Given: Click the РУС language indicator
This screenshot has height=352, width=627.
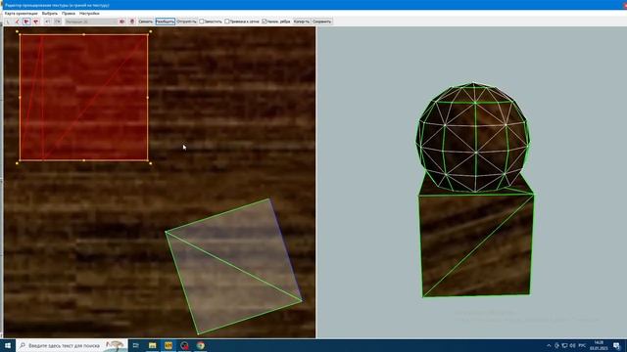Looking at the screenshot, I should 582,345.
